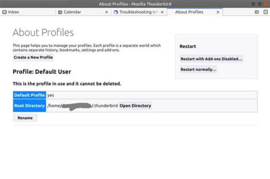Click the Calendar tab icon
The height and width of the screenshot is (179, 270).
[x=60, y=12]
